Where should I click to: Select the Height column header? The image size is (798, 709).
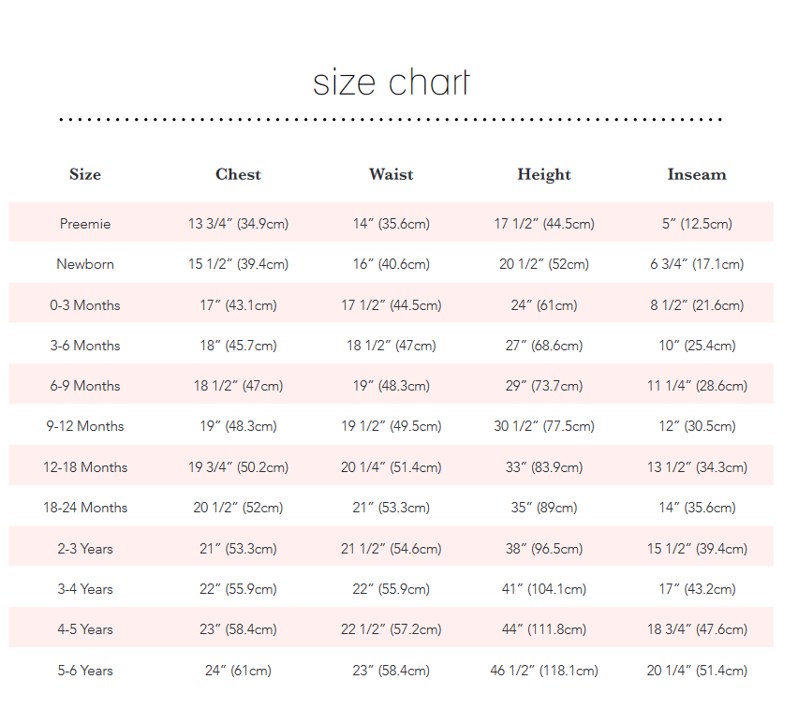(544, 174)
